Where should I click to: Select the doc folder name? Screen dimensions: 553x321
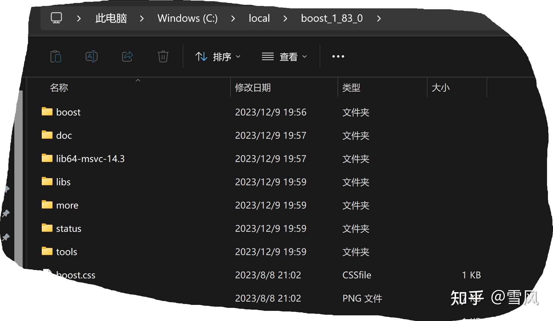pos(64,135)
